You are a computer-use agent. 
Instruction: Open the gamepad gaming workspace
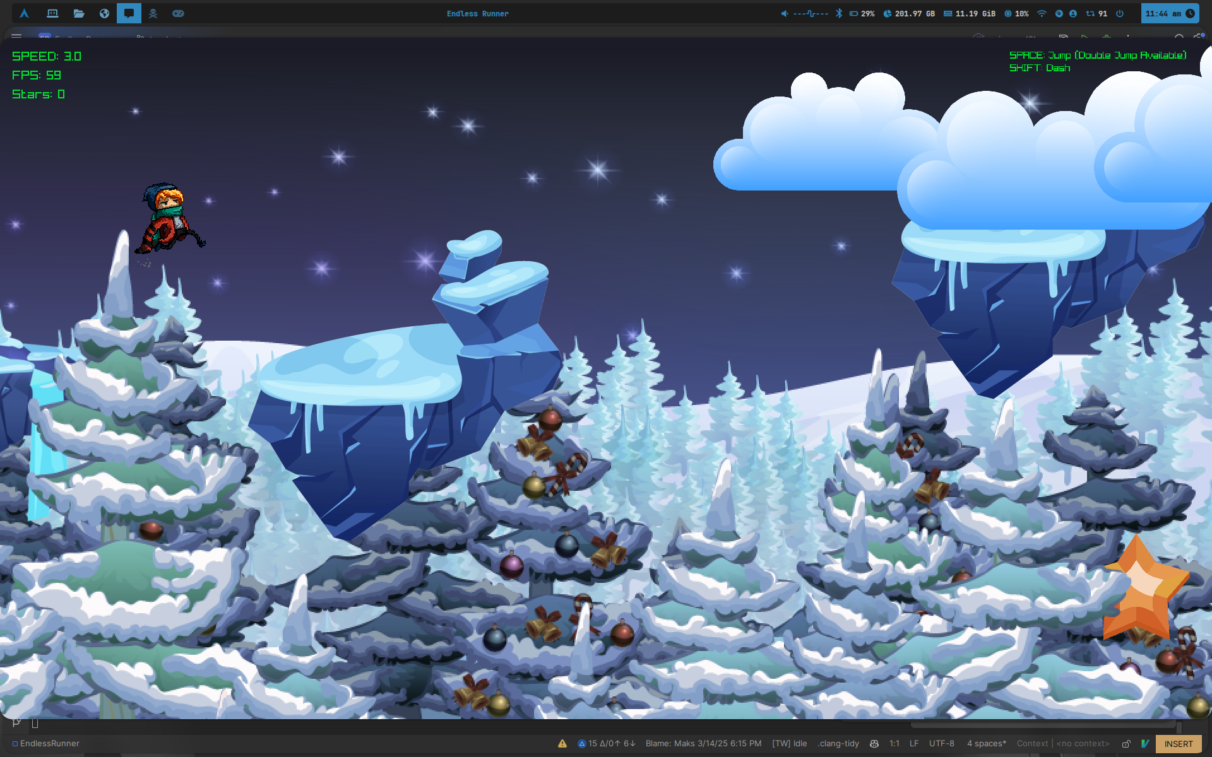[x=178, y=13]
